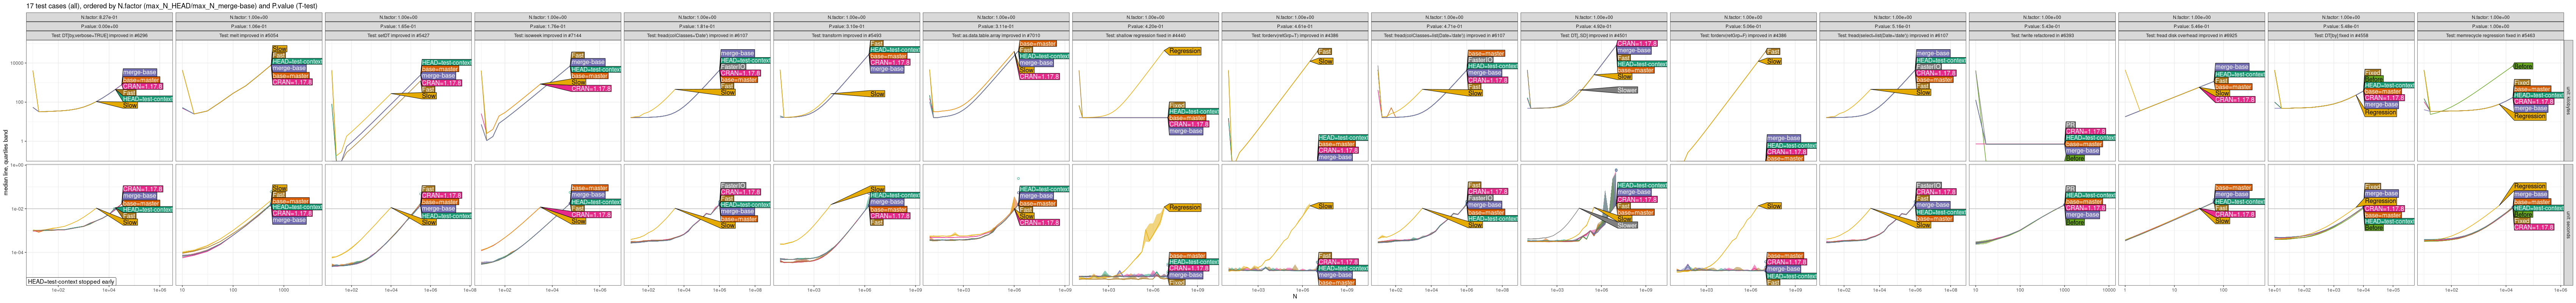The height and width of the screenshot is (303, 2576).
Task: Click the isolated Slow label in transform upper panel
Action: pos(877,94)
